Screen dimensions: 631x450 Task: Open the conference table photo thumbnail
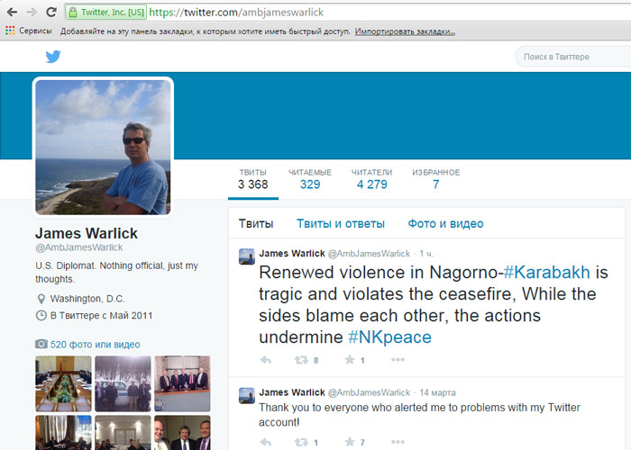[x=63, y=383]
